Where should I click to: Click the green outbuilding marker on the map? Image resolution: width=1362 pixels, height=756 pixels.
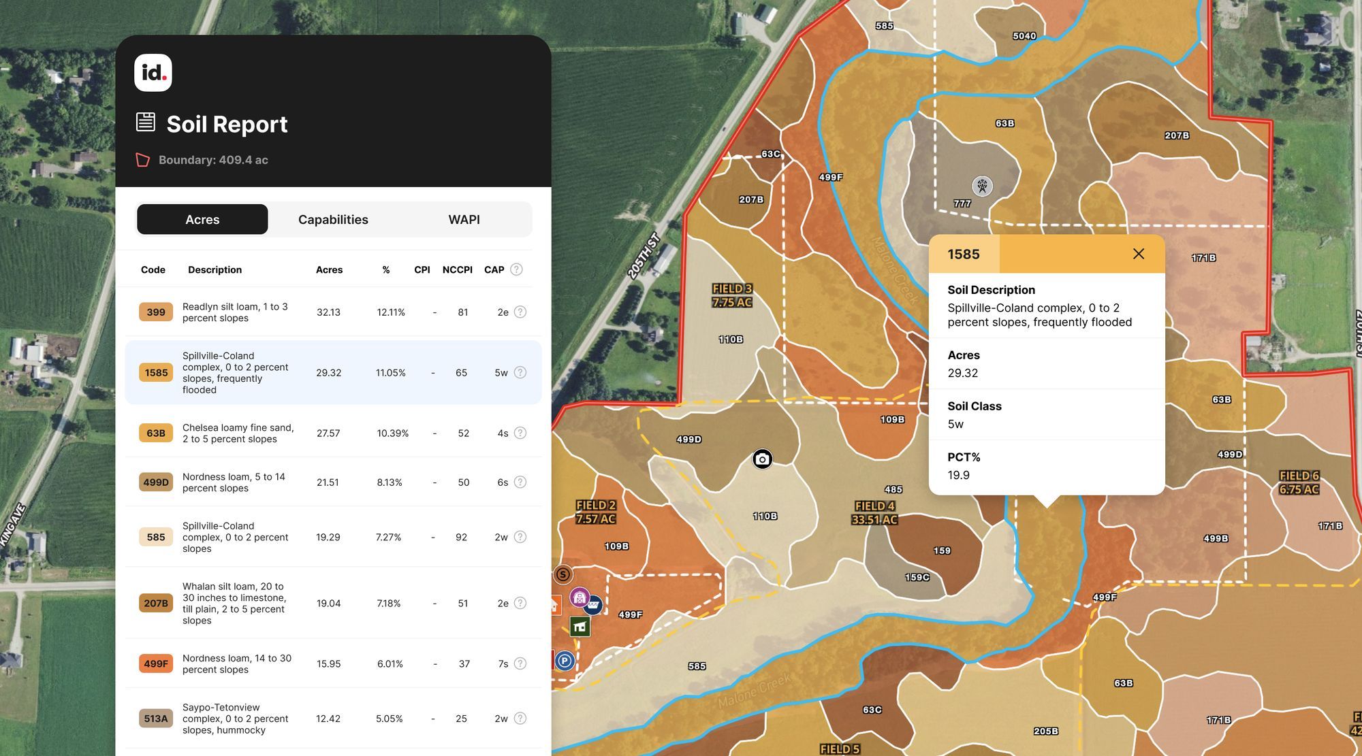pyautogui.click(x=580, y=626)
